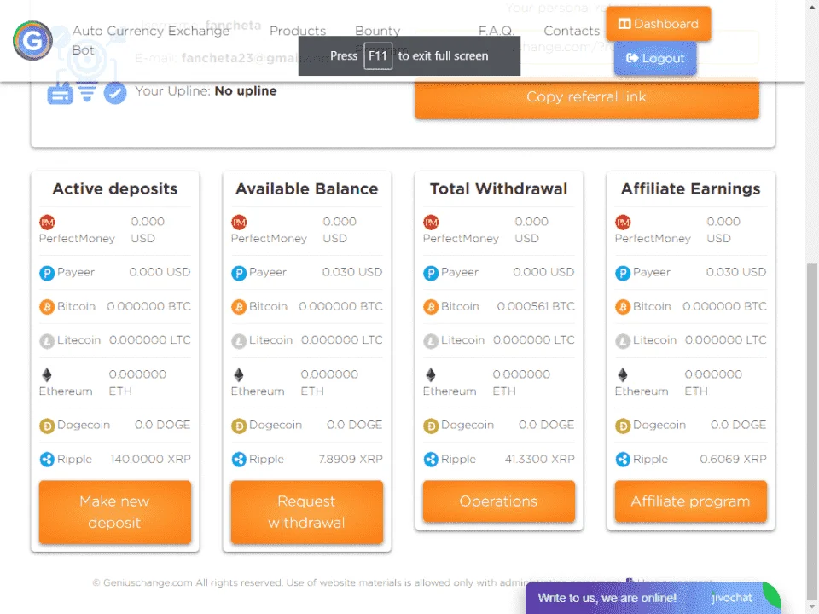
Task: Click the '7.8909 XRP' available balance
Action: tap(351, 459)
